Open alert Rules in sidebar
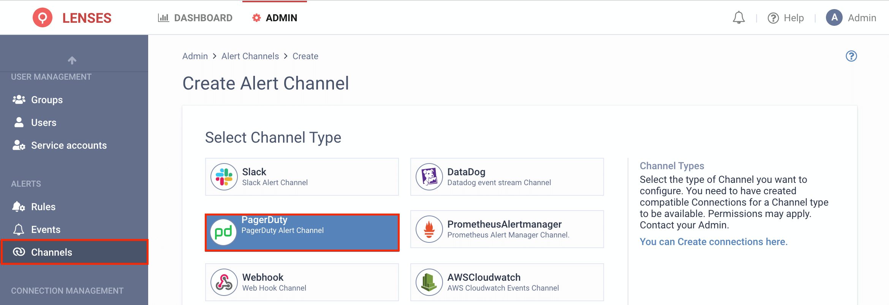 74,207
